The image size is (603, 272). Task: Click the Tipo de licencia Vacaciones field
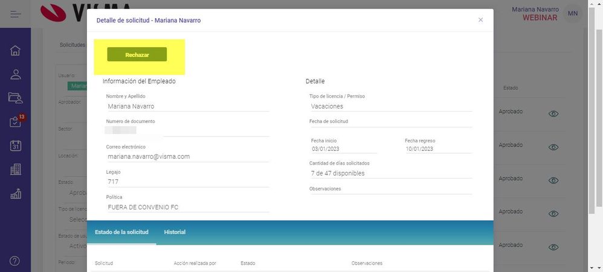(x=391, y=106)
